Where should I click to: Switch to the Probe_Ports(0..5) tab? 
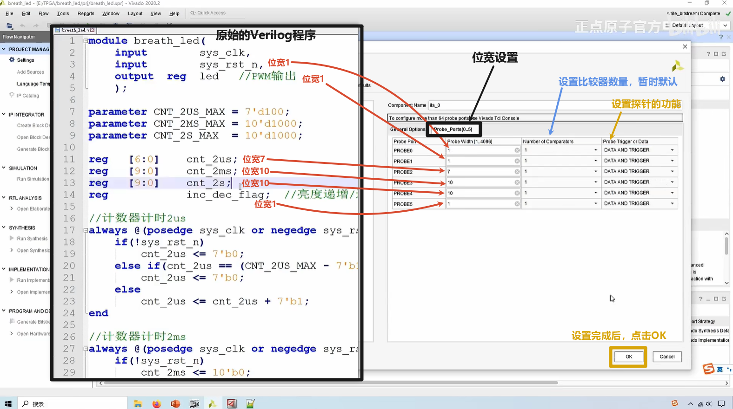point(453,130)
